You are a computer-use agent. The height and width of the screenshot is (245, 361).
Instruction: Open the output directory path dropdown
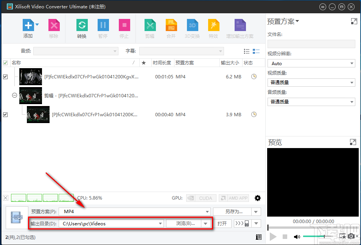click(111, 223)
